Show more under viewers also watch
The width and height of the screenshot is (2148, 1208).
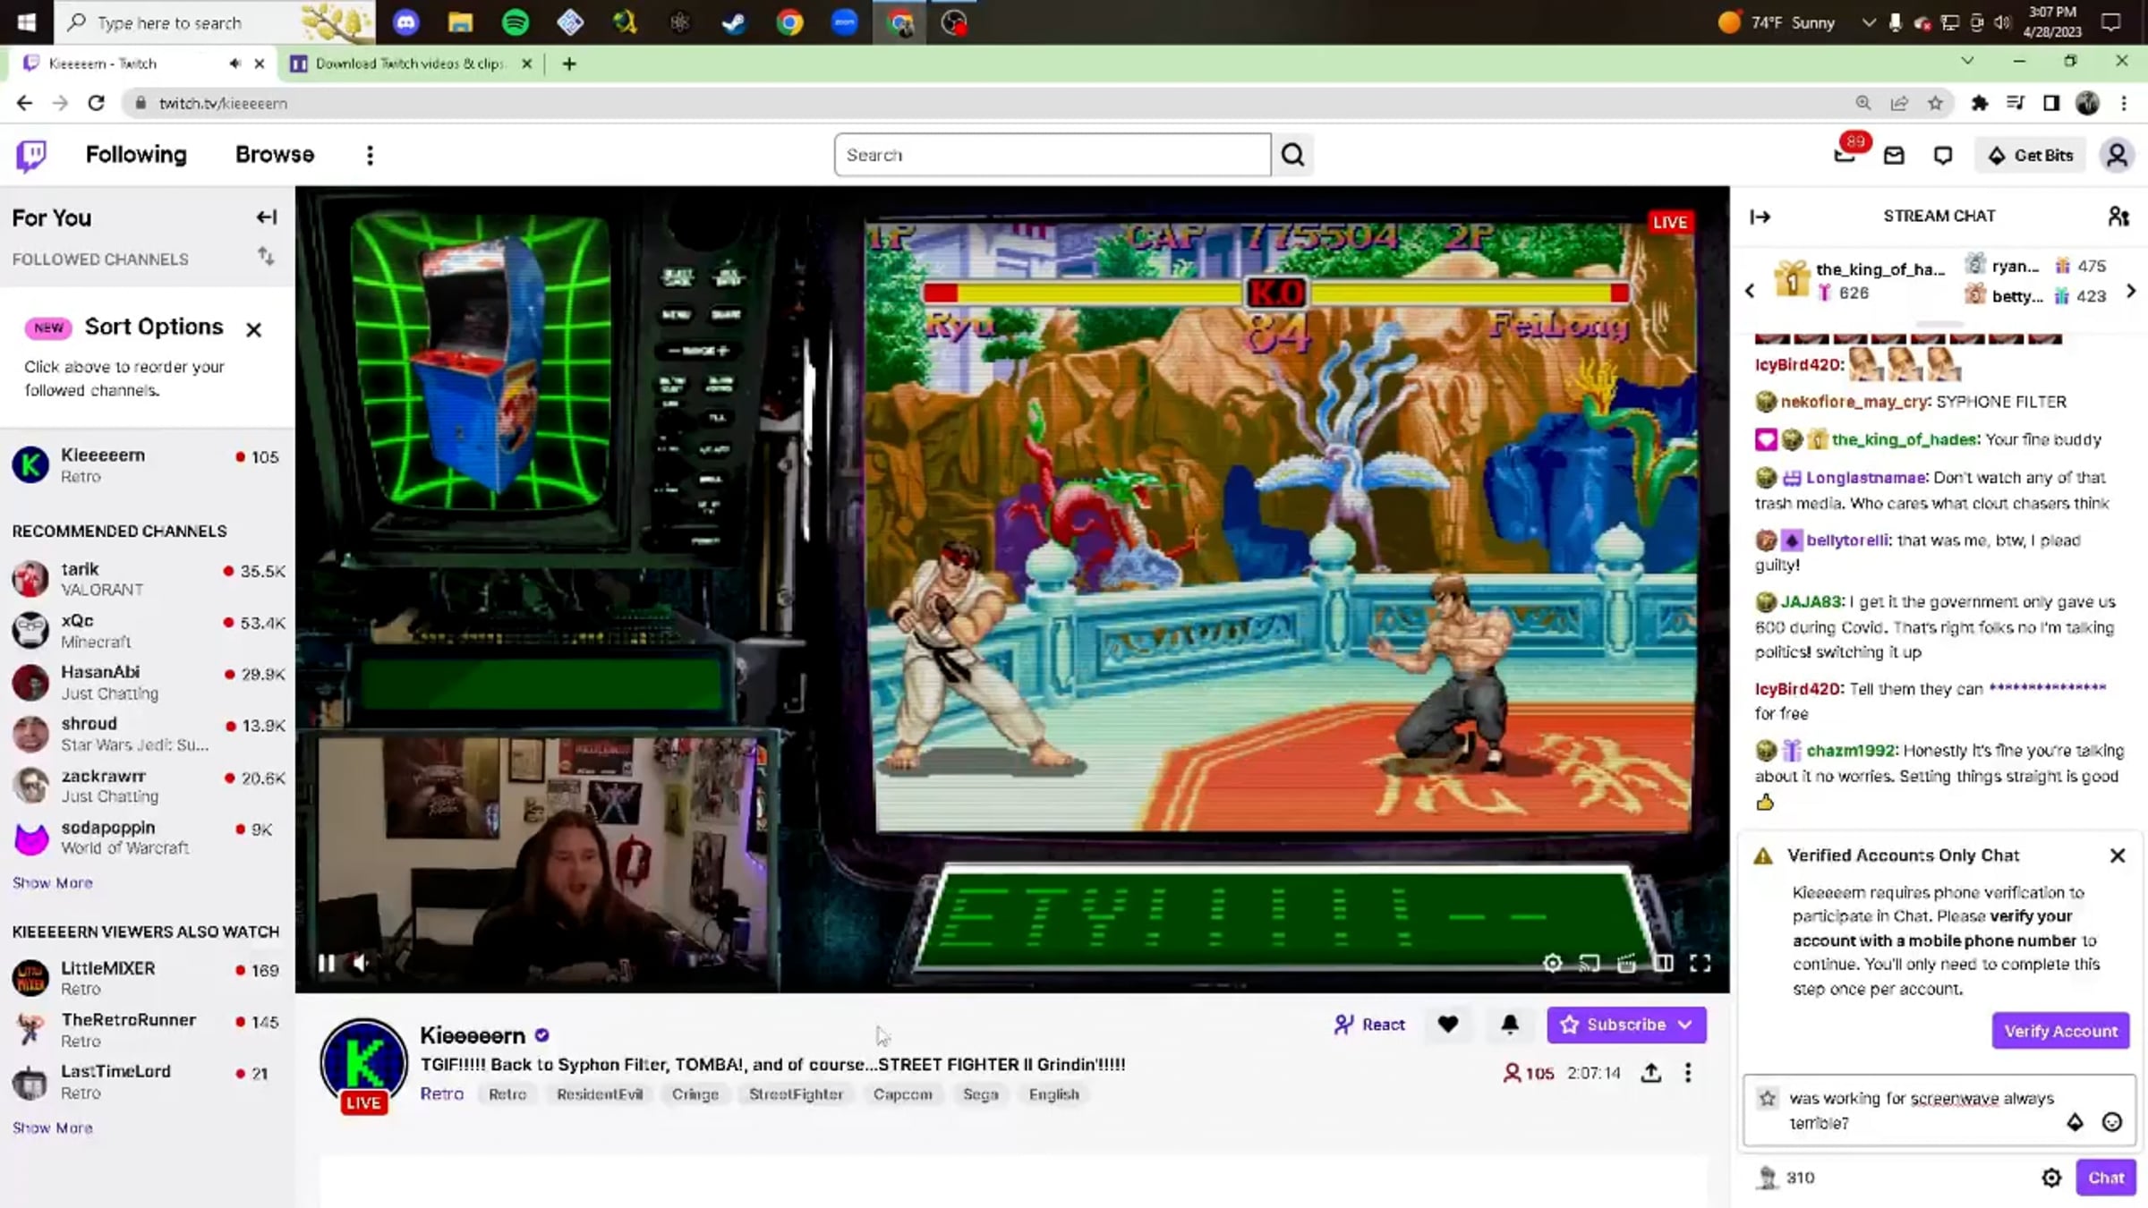pos(53,1128)
